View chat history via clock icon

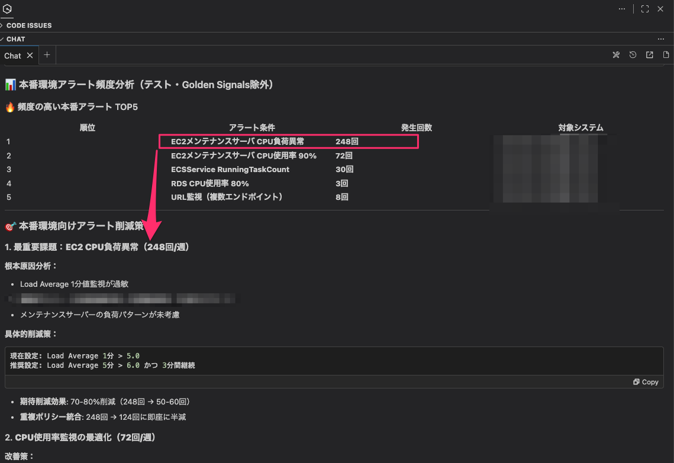tap(633, 55)
